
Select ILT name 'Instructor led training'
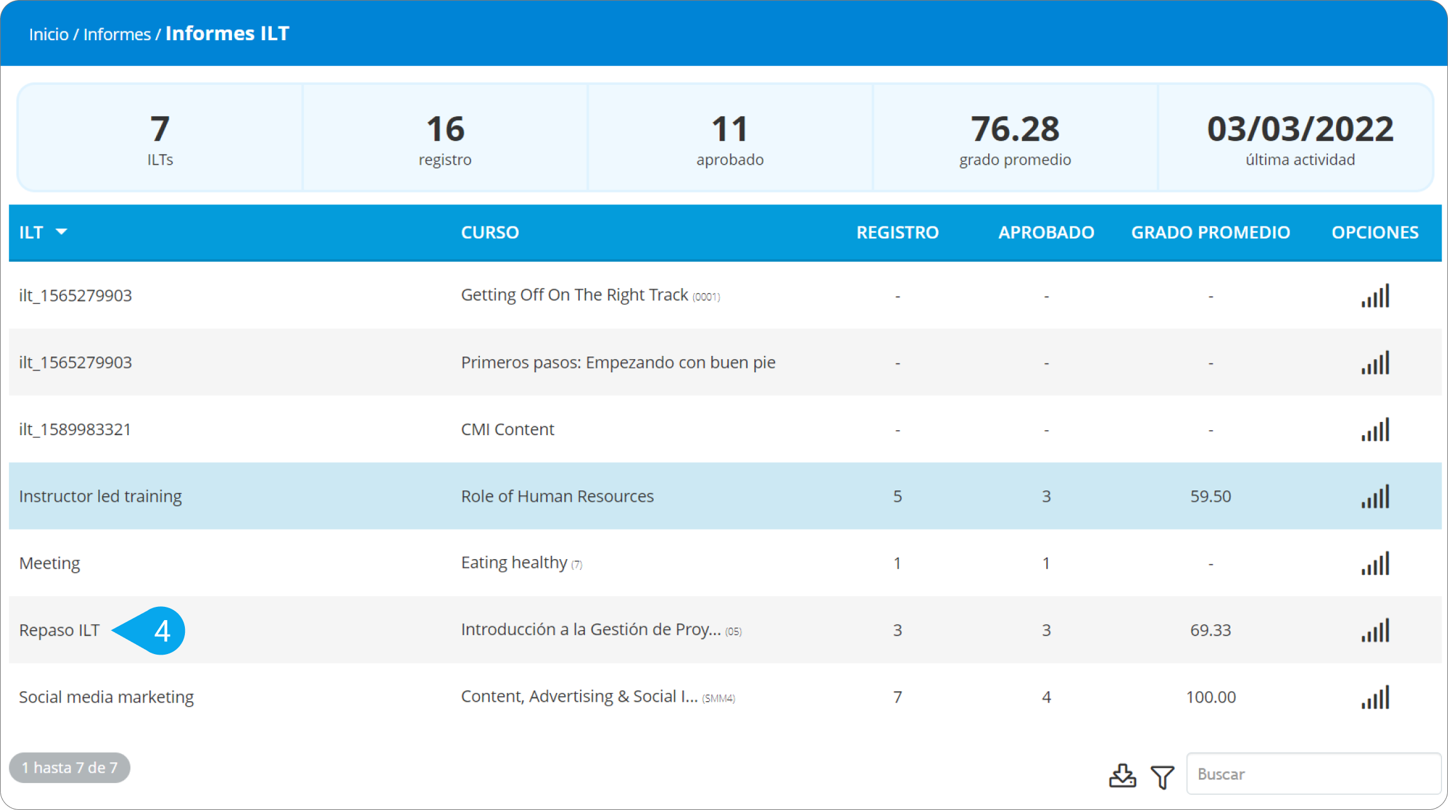point(101,496)
